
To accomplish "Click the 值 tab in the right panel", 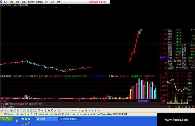I will [x=189, y=107].
